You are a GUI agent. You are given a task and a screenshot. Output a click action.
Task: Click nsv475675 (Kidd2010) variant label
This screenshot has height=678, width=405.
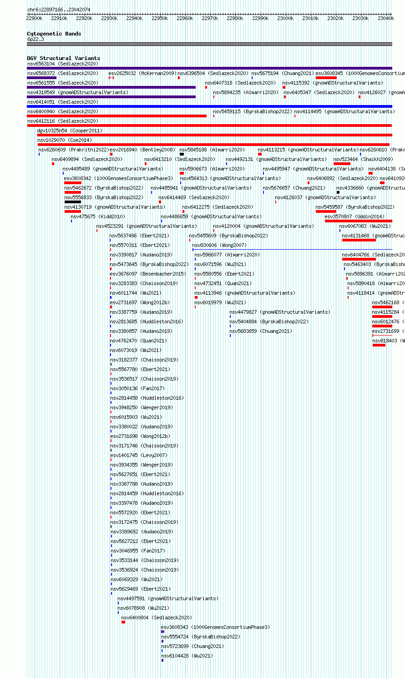(98, 216)
